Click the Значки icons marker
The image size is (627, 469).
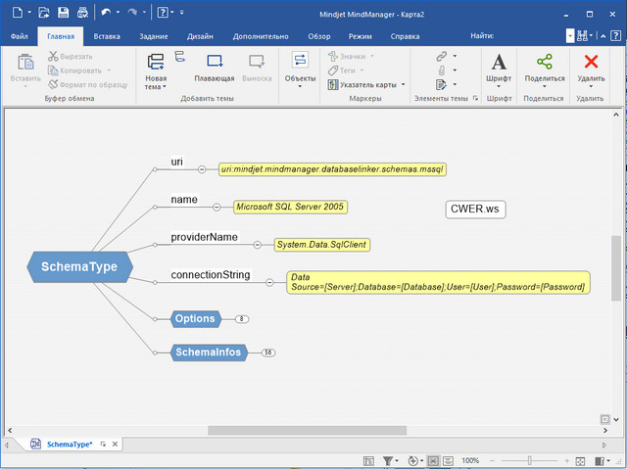coord(347,57)
